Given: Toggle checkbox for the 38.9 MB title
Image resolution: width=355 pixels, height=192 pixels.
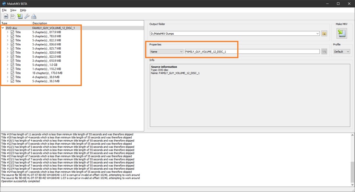Looking at the screenshot, I should click(x=12, y=77).
